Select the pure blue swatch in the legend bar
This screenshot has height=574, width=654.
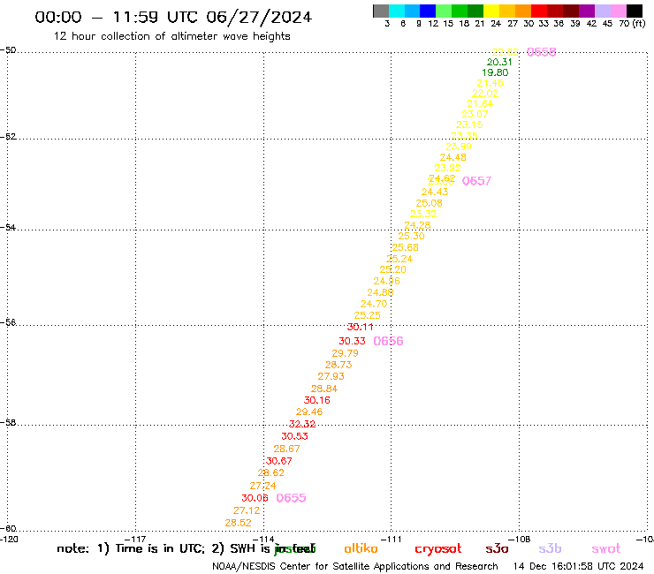pos(428,11)
